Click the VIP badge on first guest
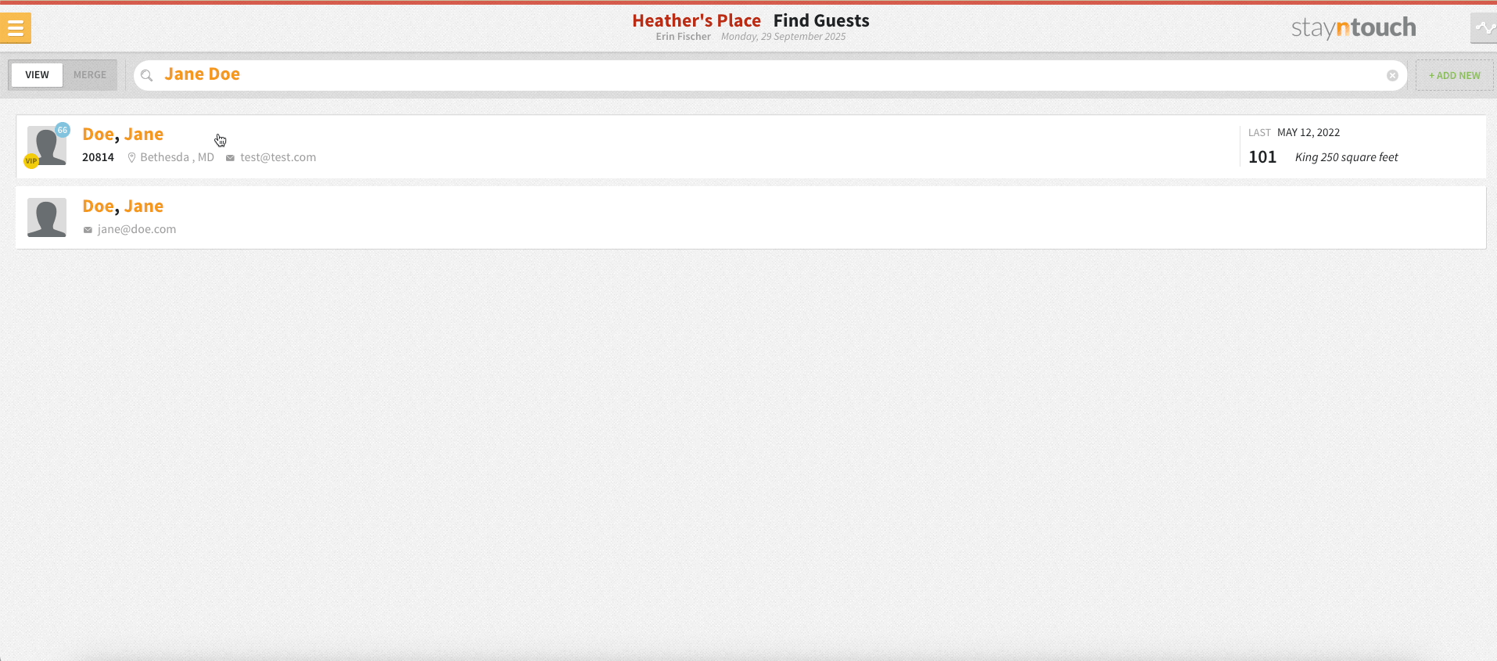 (31, 161)
